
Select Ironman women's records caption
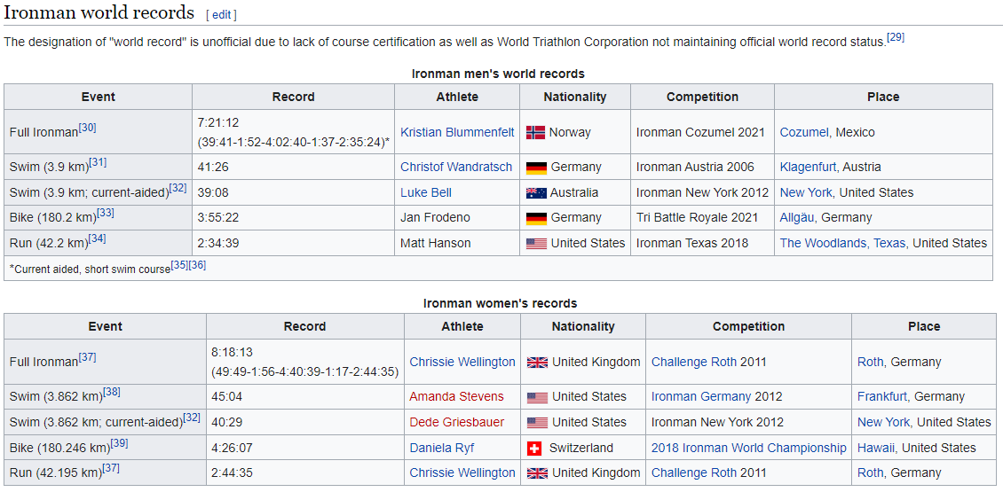pyautogui.click(x=501, y=303)
